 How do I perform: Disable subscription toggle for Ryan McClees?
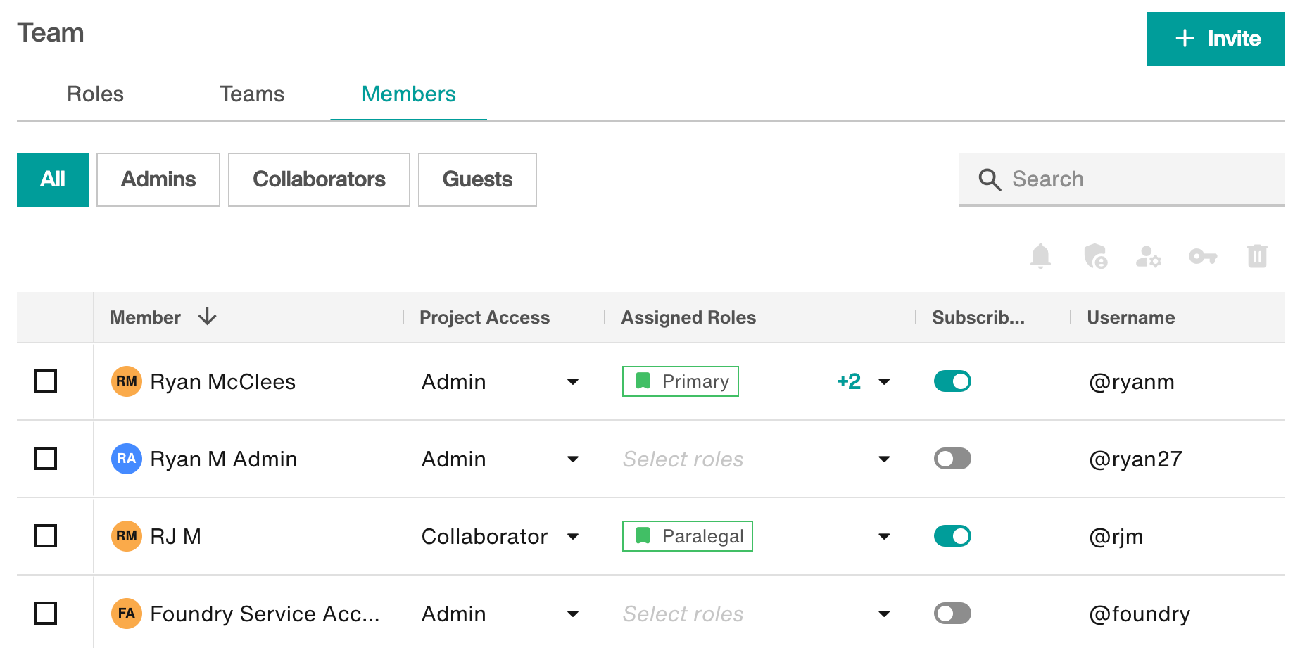tap(952, 381)
